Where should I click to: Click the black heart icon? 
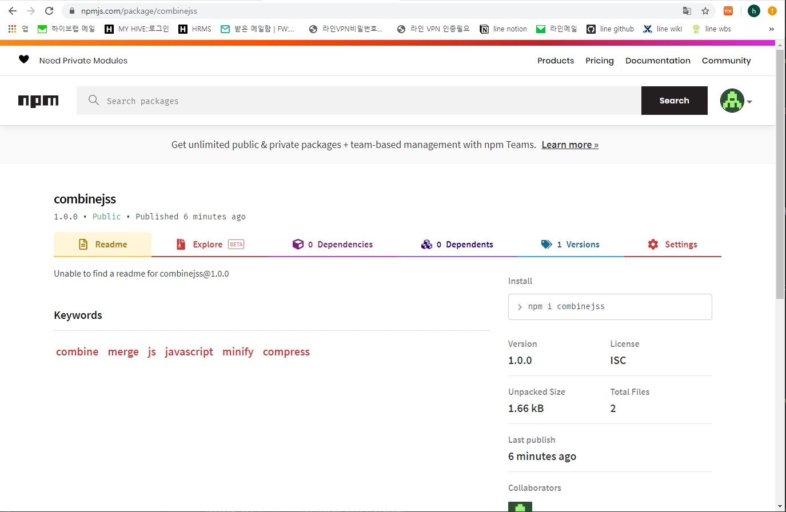pos(23,59)
